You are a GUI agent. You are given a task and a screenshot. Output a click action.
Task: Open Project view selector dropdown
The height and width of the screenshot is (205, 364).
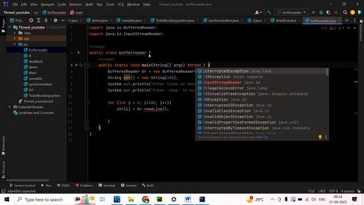coord(16,20)
